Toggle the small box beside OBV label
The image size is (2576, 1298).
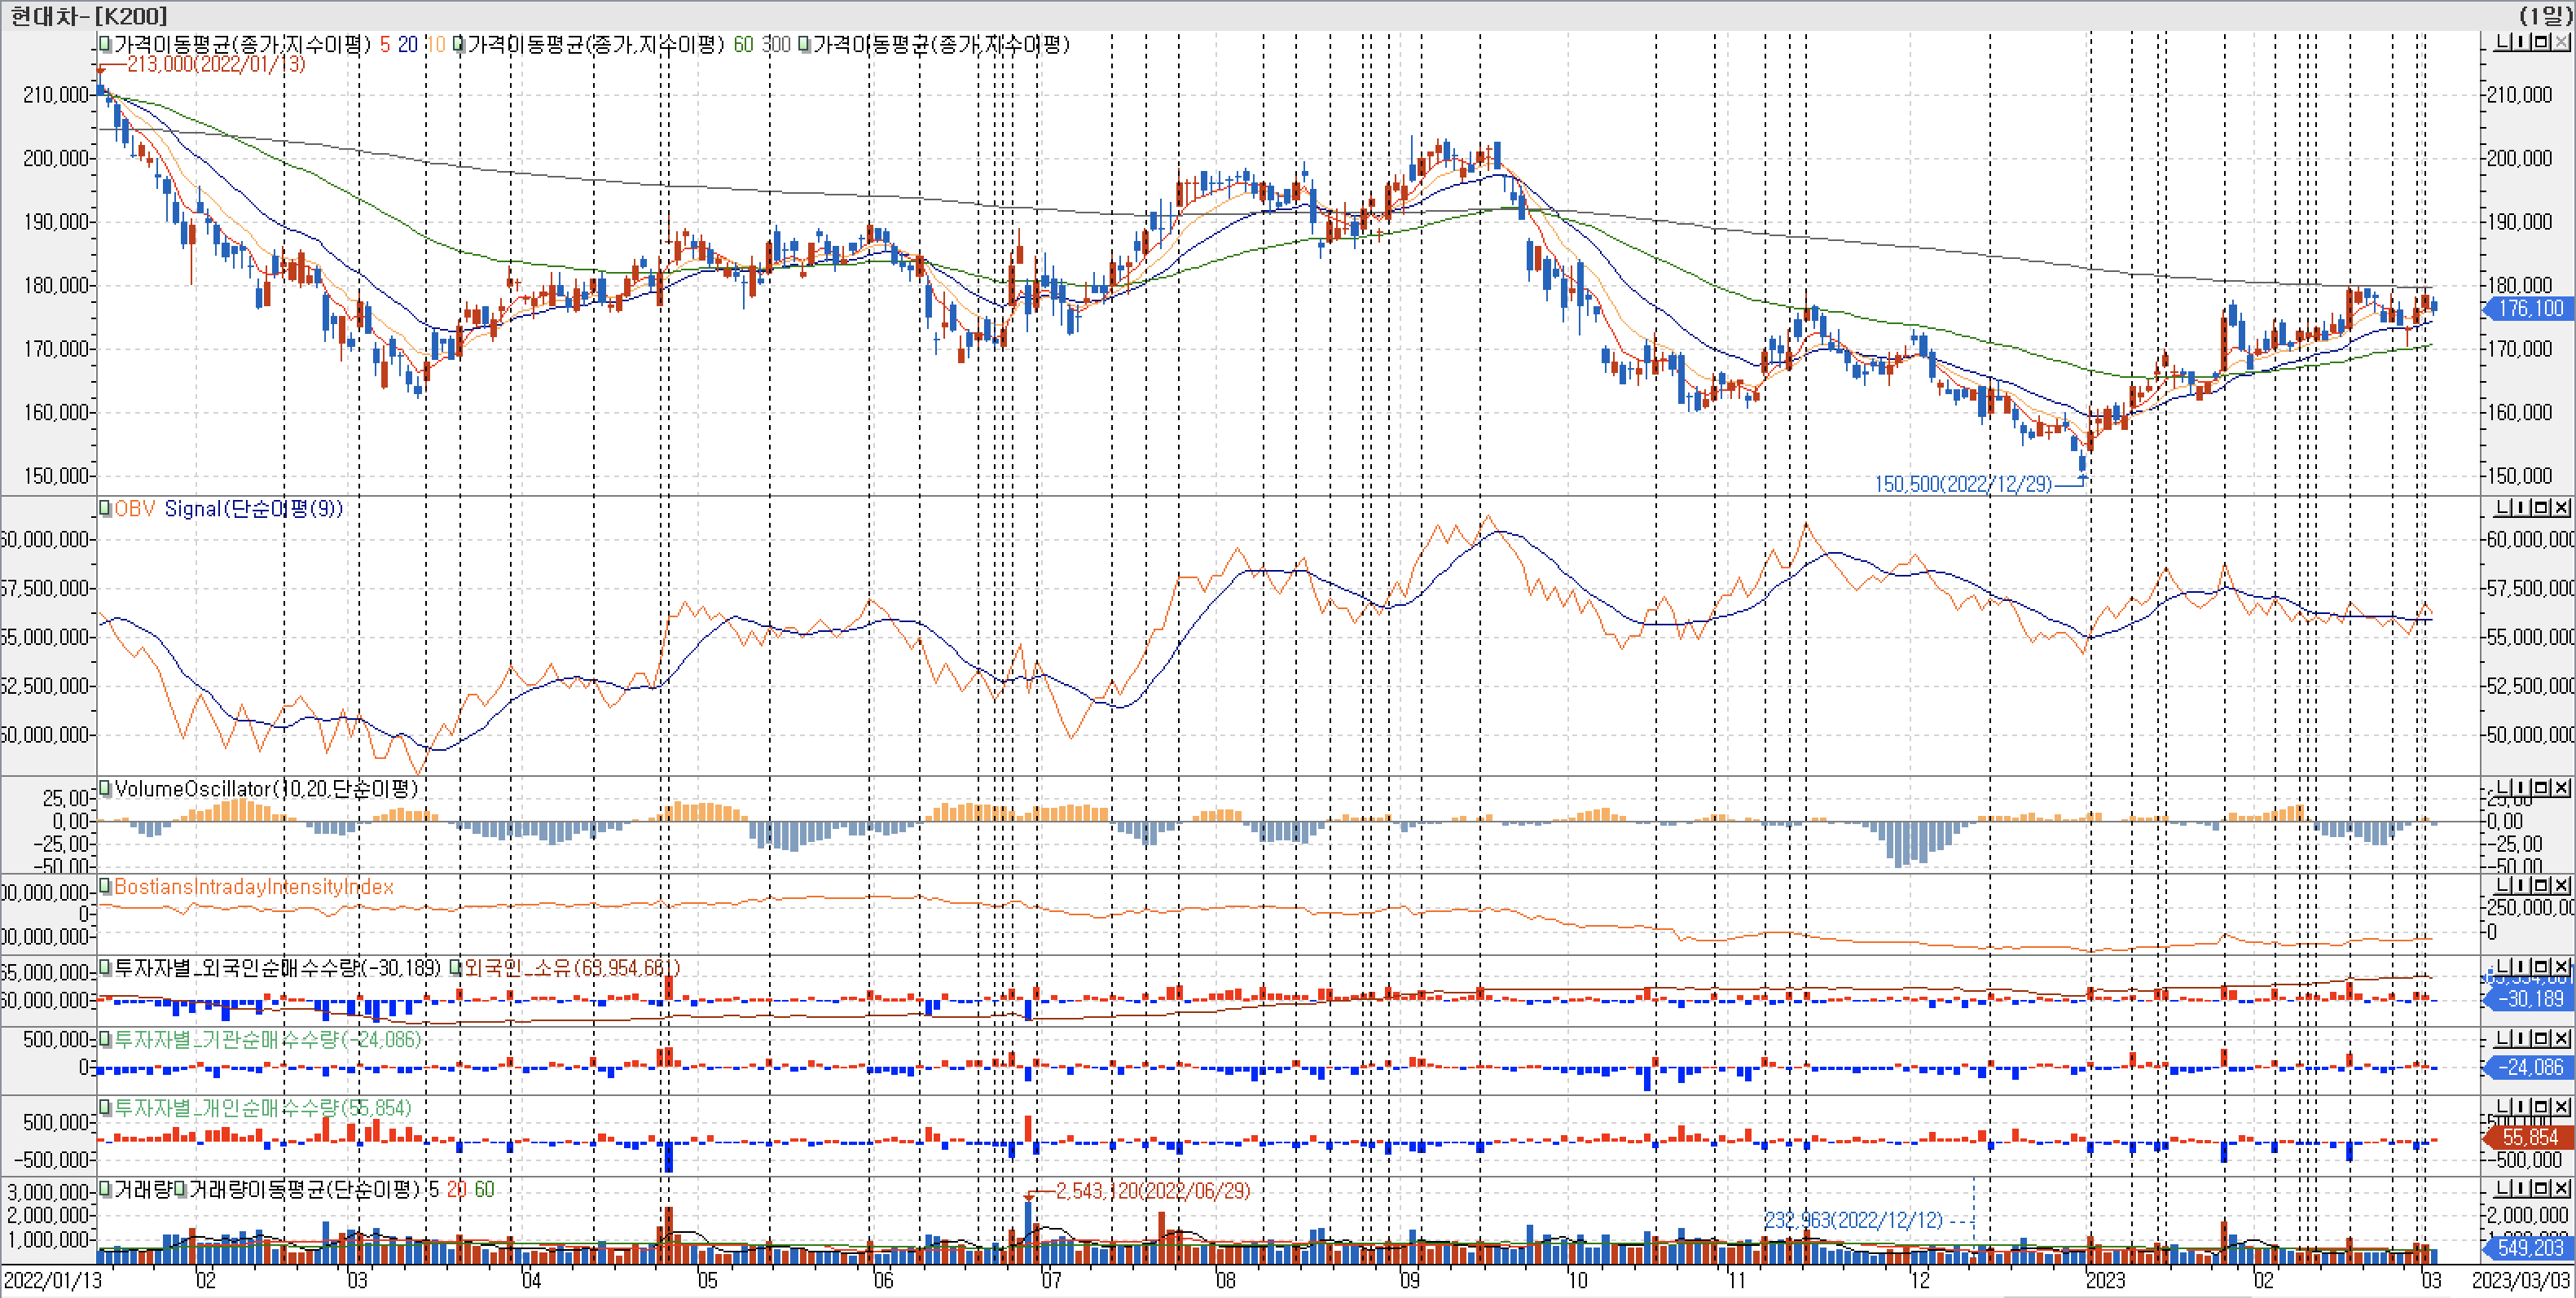pyautogui.click(x=105, y=509)
